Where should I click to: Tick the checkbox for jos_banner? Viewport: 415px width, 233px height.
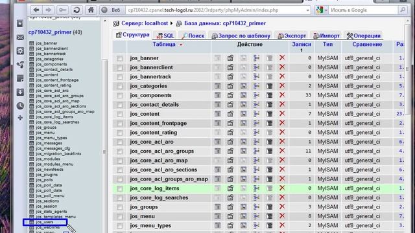(x=119, y=58)
